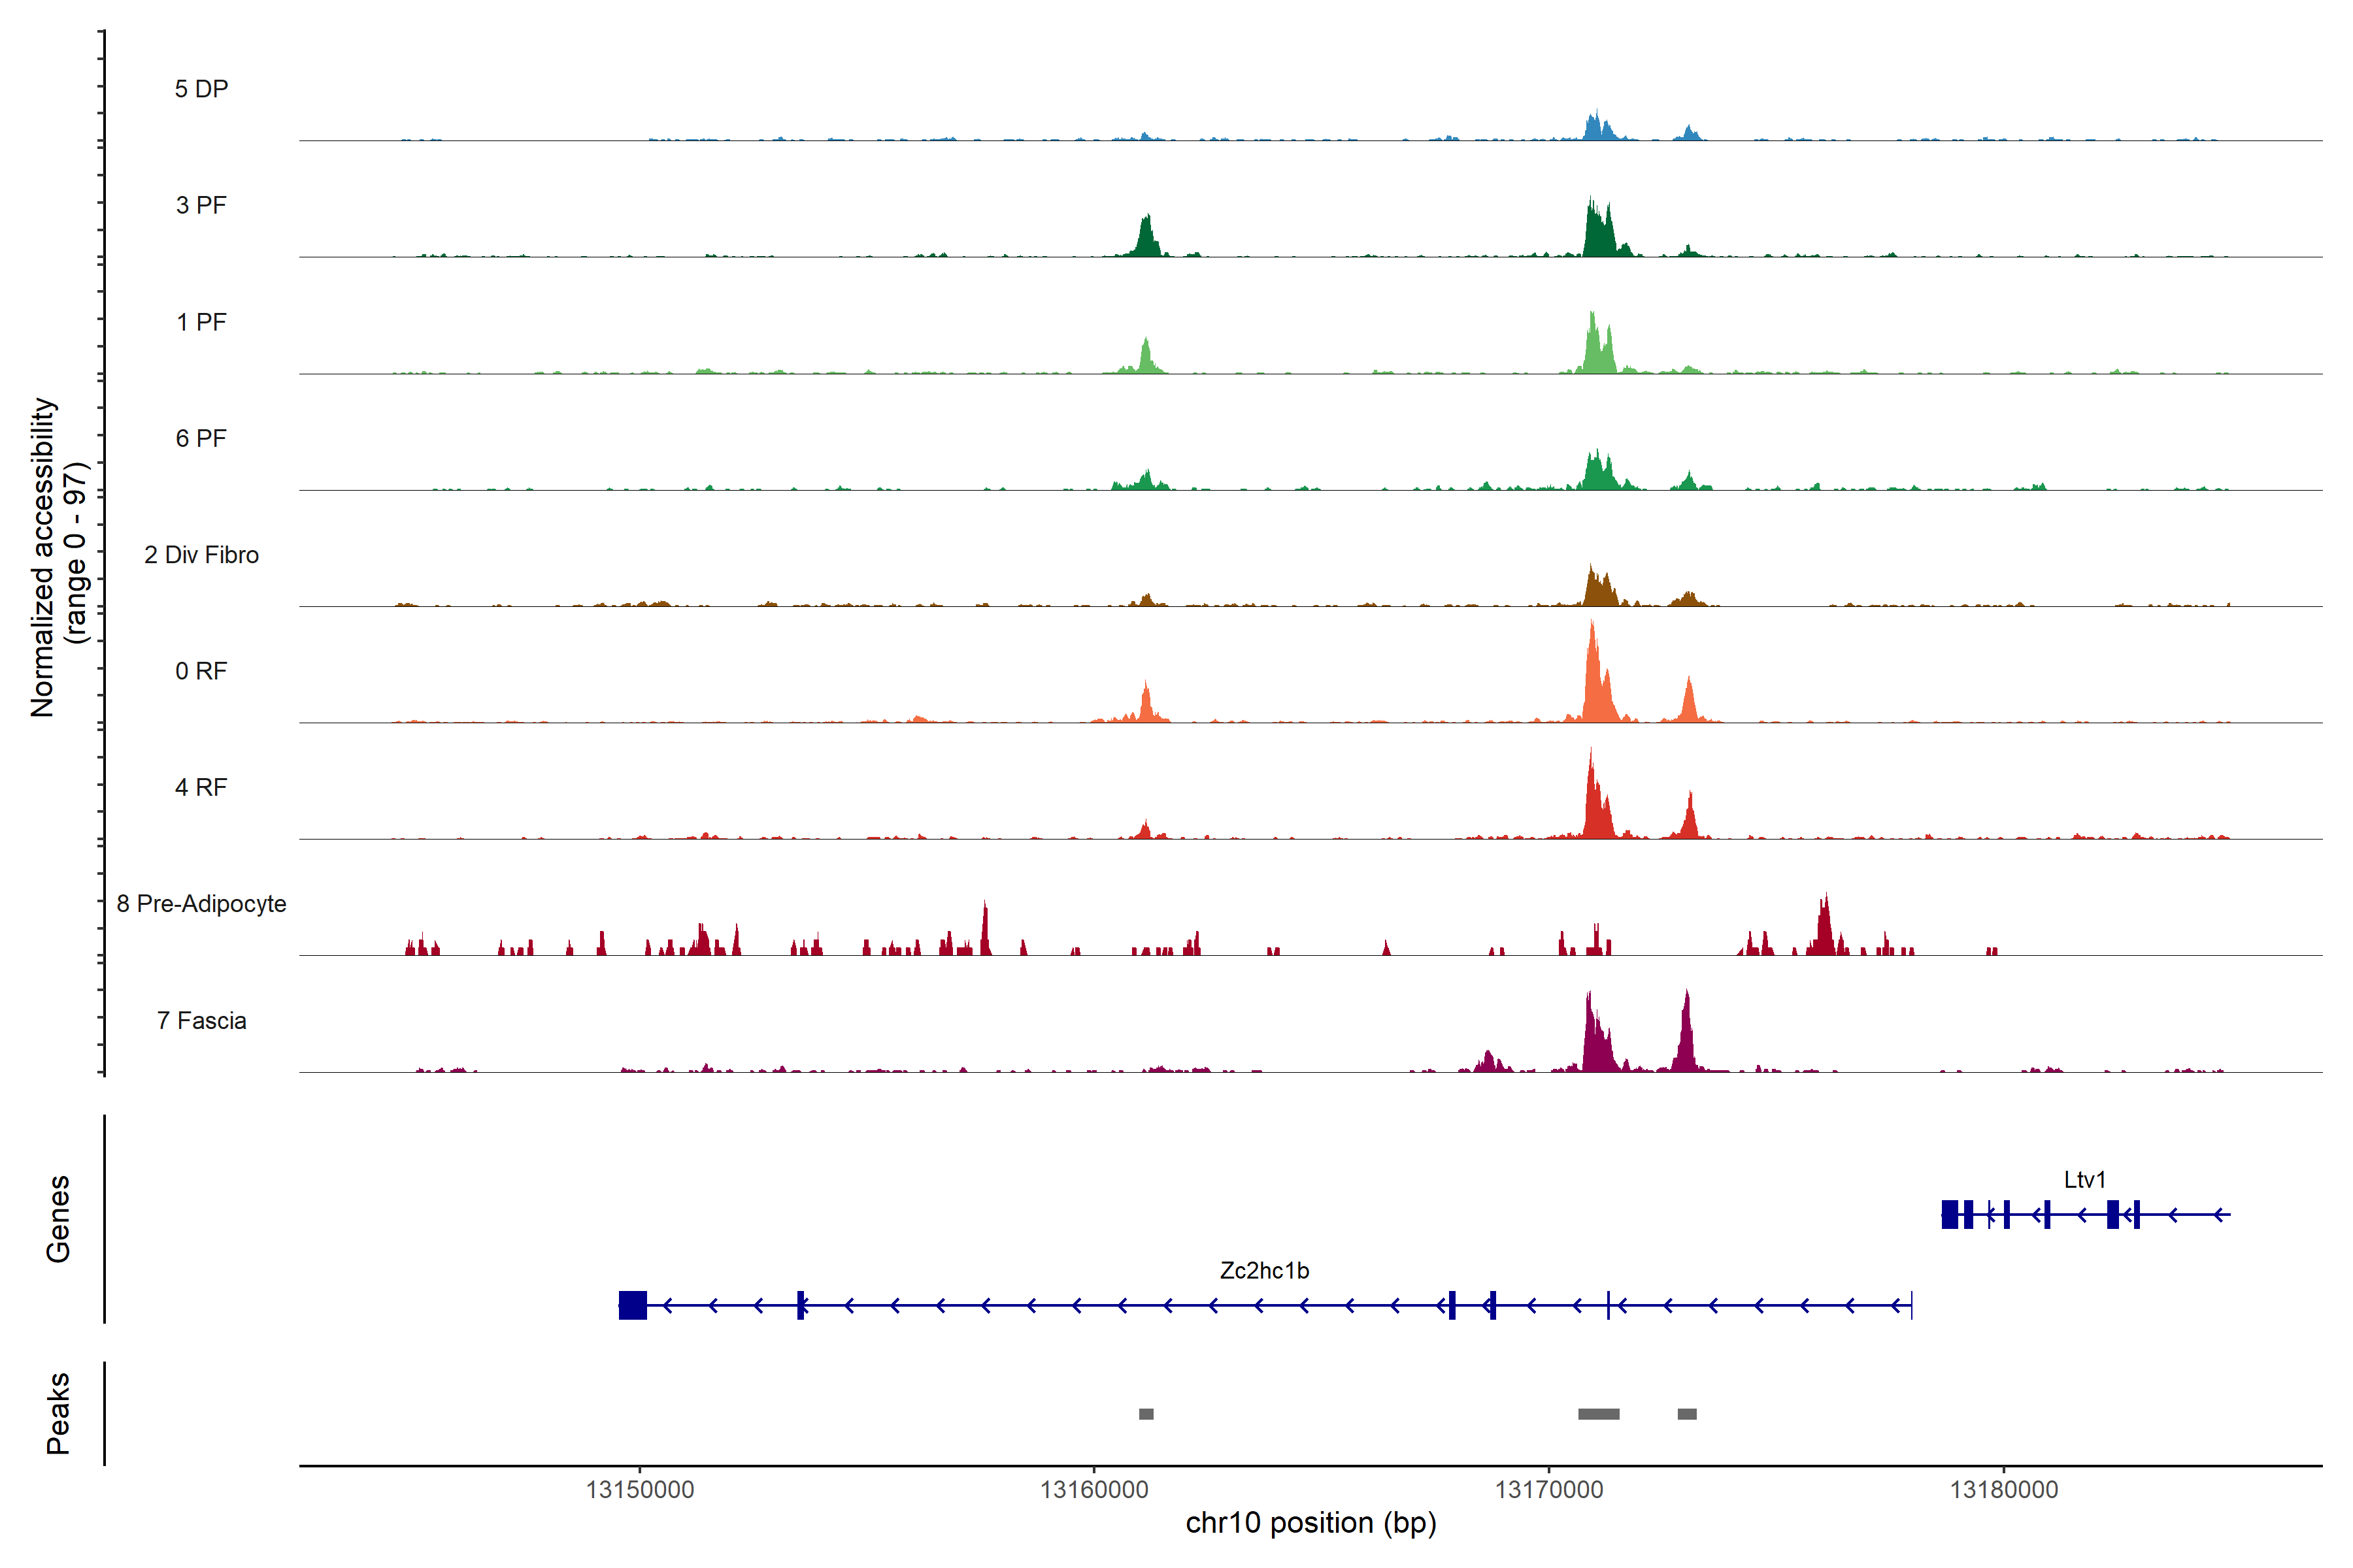Click the 7 Fascia track label
Image resolution: width=2353 pixels, height=1568 pixels.
201,1021
